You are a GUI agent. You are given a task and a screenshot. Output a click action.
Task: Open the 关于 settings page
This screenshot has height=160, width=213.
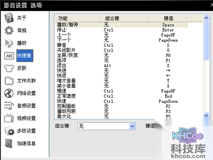[22, 18]
